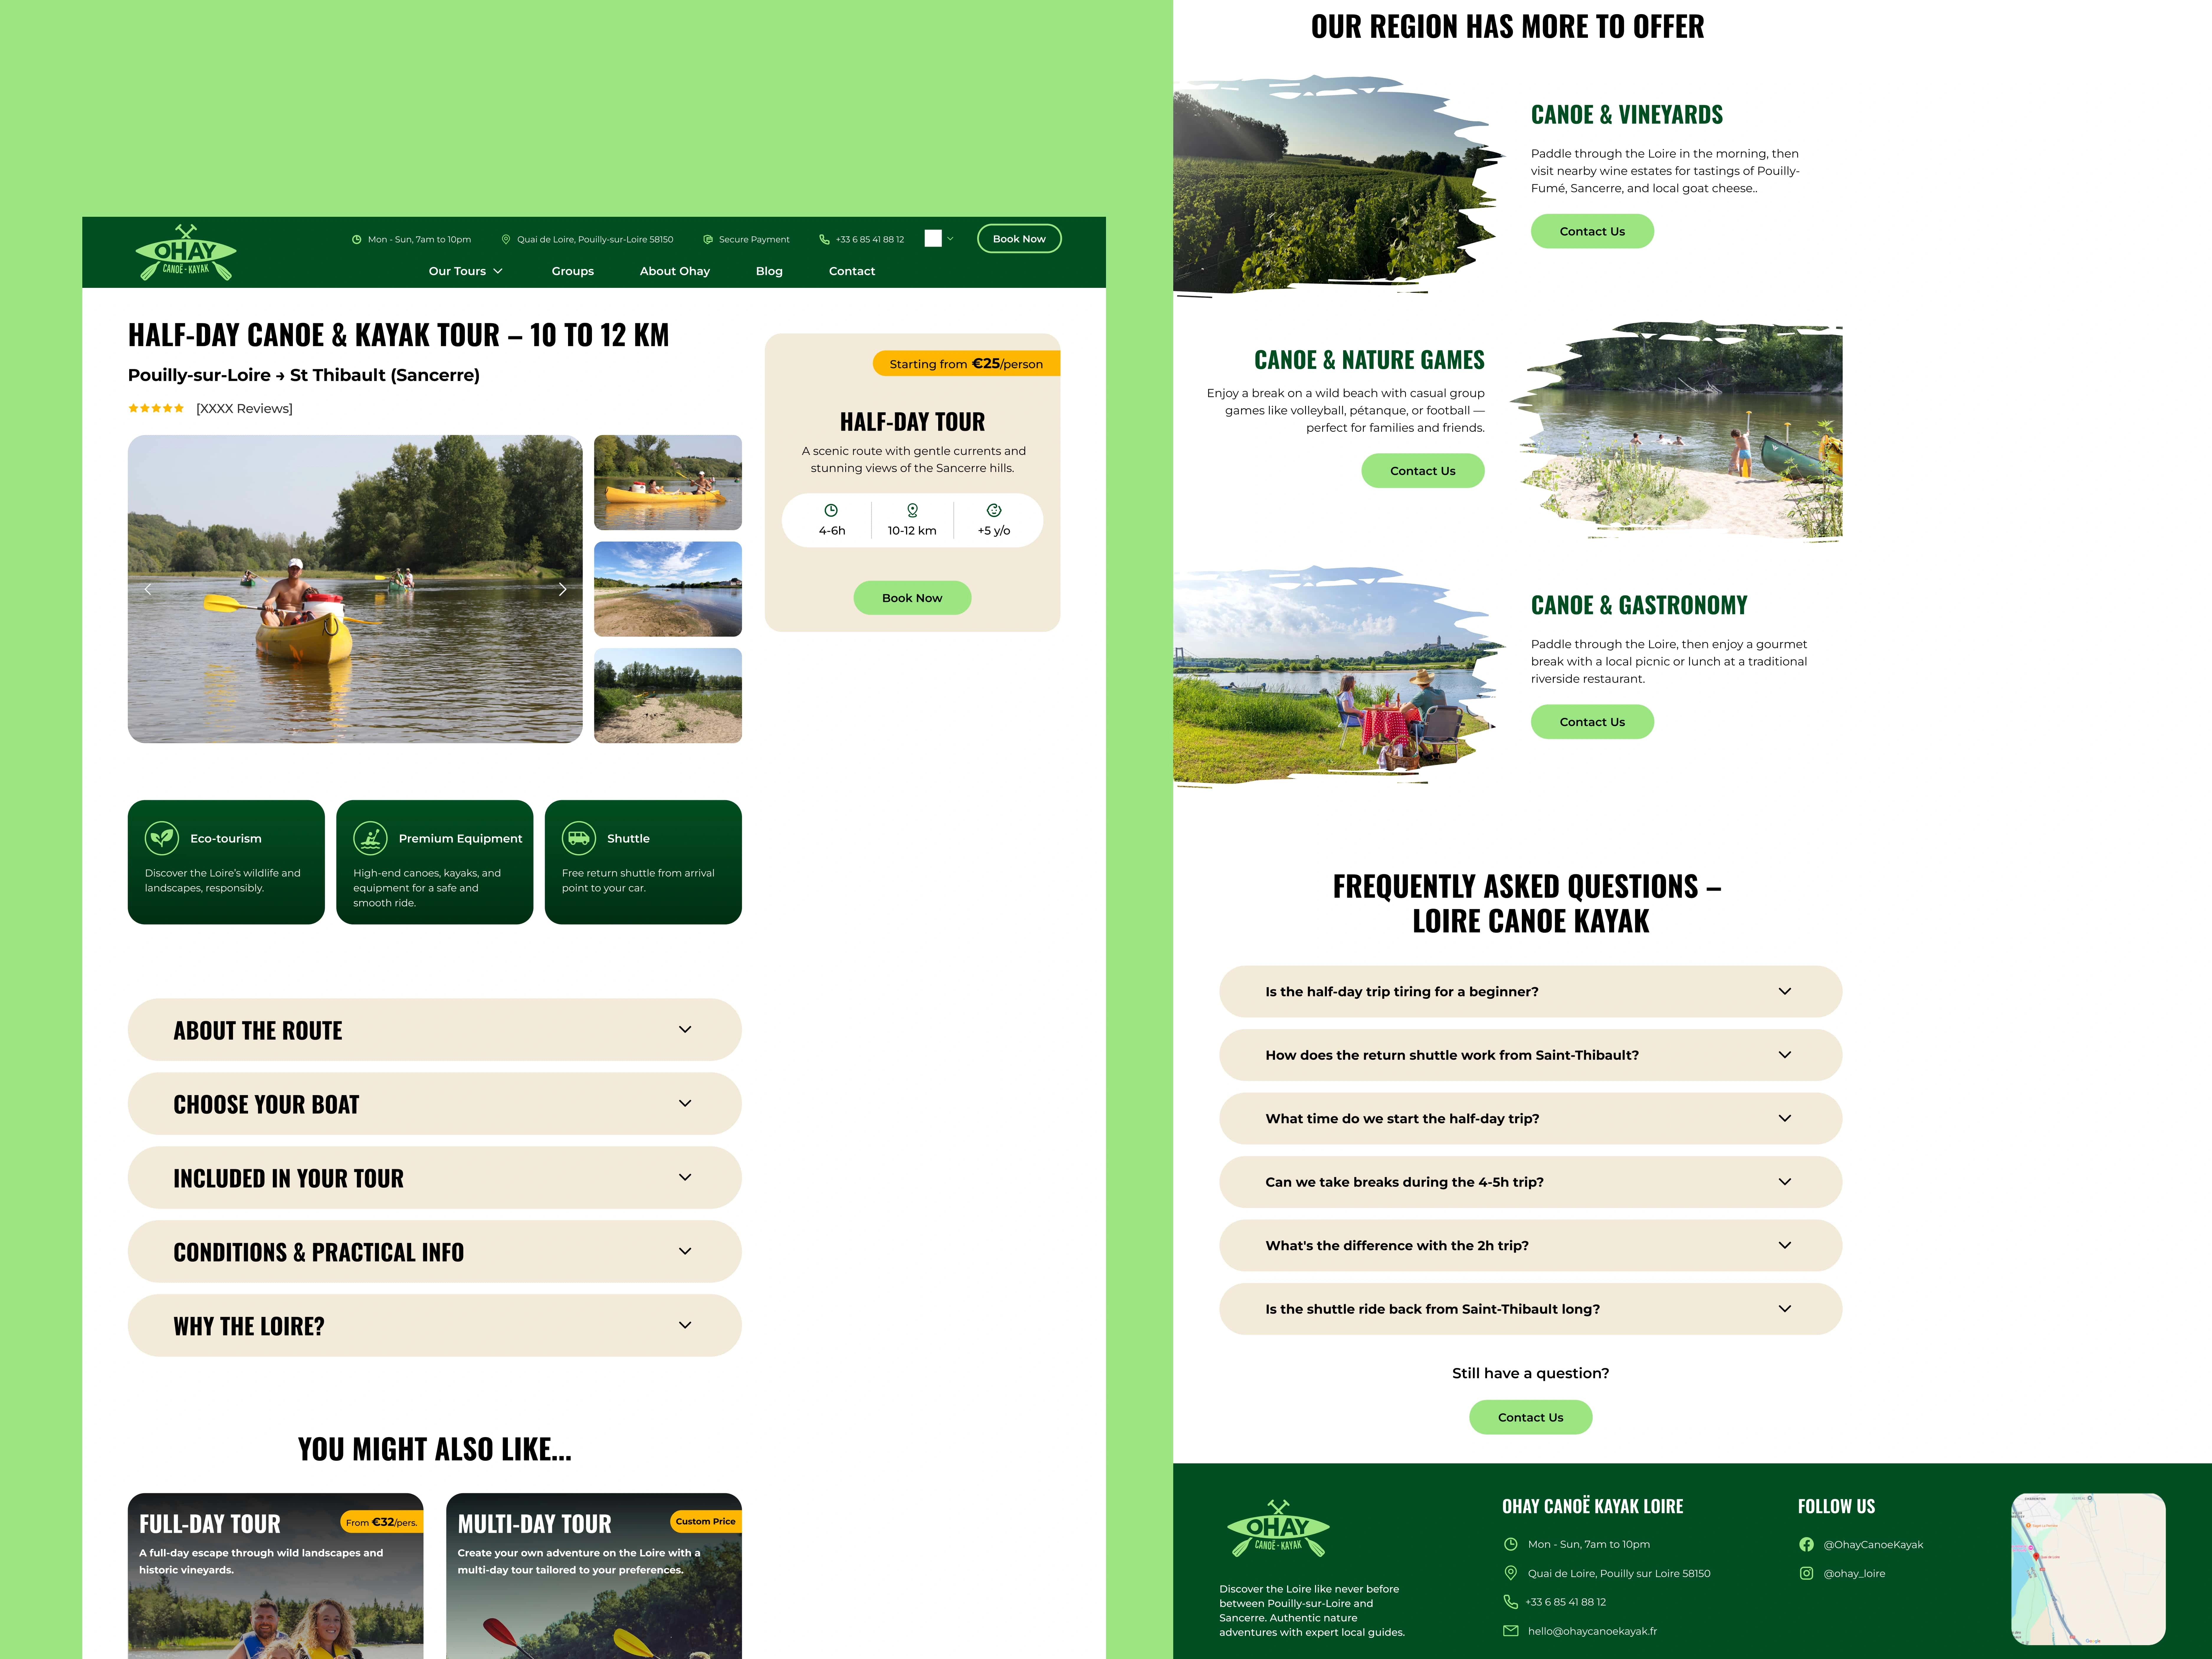Click next arrow on main gallery photo

click(x=562, y=589)
